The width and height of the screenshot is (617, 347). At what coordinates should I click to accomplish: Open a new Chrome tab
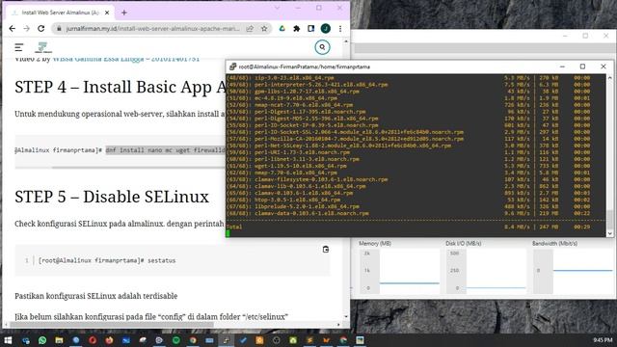point(124,13)
